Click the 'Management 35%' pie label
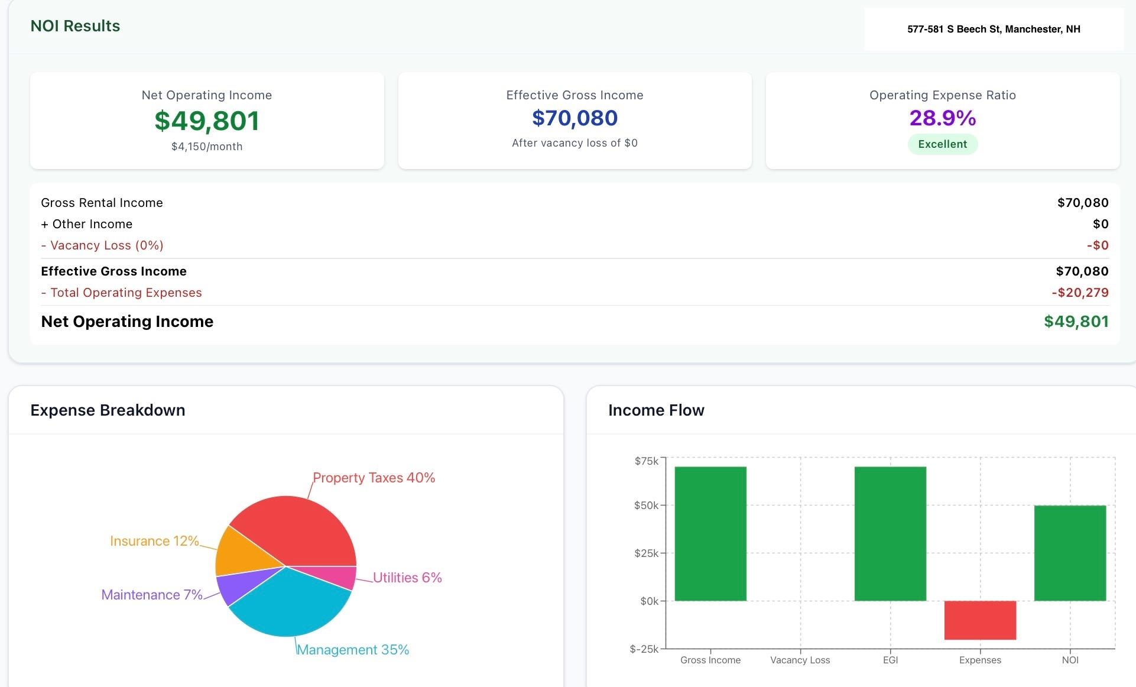 pyautogui.click(x=353, y=650)
